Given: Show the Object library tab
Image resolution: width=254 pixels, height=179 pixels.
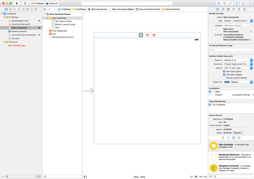Looking at the screenshot, I should tap(234, 138).
